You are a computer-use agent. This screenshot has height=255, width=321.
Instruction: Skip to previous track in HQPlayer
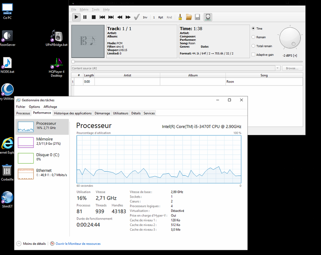(102, 17)
